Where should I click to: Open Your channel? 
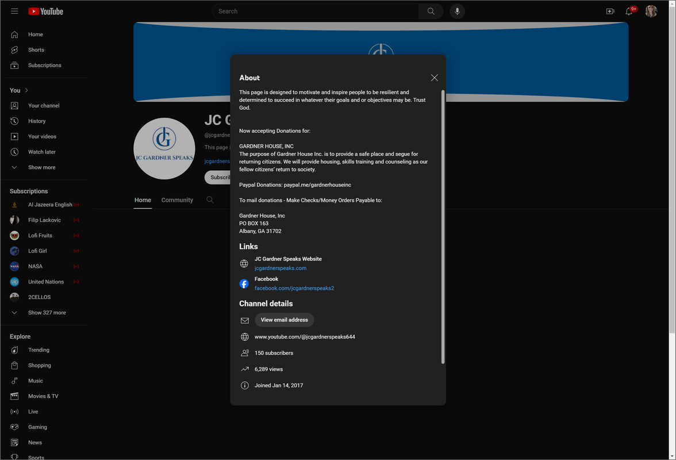click(44, 106)
